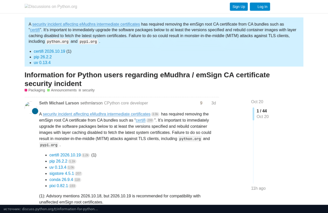The height and width of the screenshot is (213, 328).
Task: Click the topic title about eMudhra incident
Action: tap(147, 79)
